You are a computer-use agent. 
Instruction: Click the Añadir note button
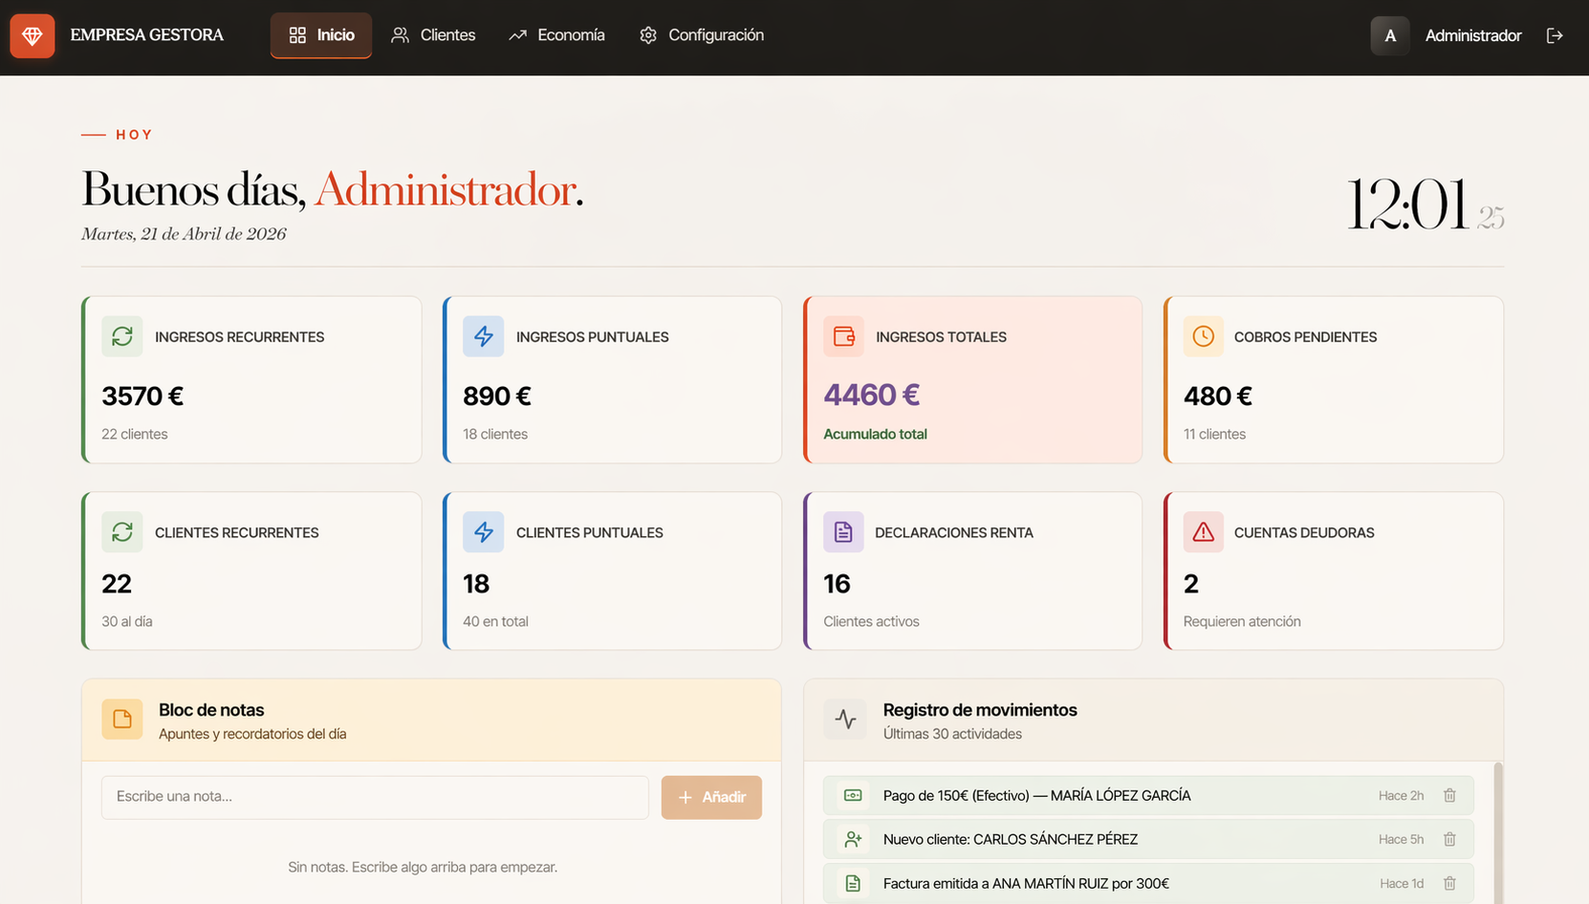pos(711,797)
